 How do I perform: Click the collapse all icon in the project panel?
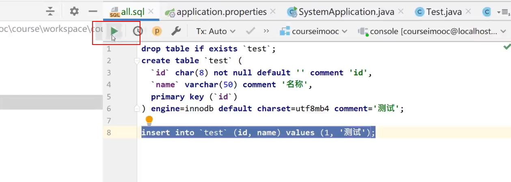pyautogui.click(x=50, y=11)
